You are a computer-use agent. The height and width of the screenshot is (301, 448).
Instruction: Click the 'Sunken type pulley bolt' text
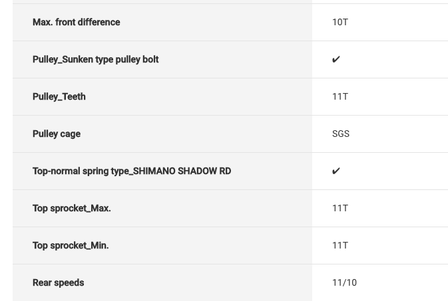pos(111,59)
